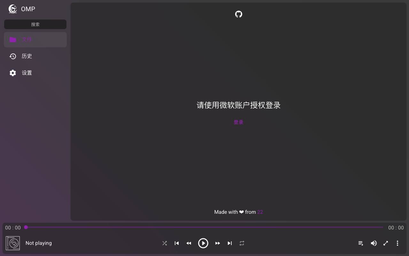This screenshot has width=409, height=256.
Task: Click the playback progress slider
Action: 204,227
